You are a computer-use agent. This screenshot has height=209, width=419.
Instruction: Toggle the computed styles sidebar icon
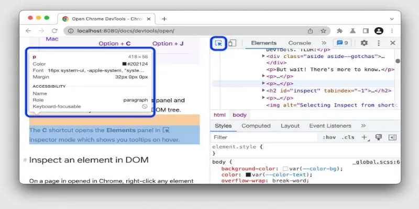pyautogui.click(x=392, y=137)
